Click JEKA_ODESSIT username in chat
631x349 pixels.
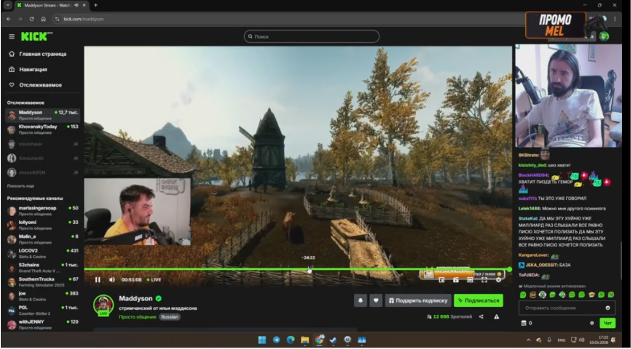coord(541,265)
